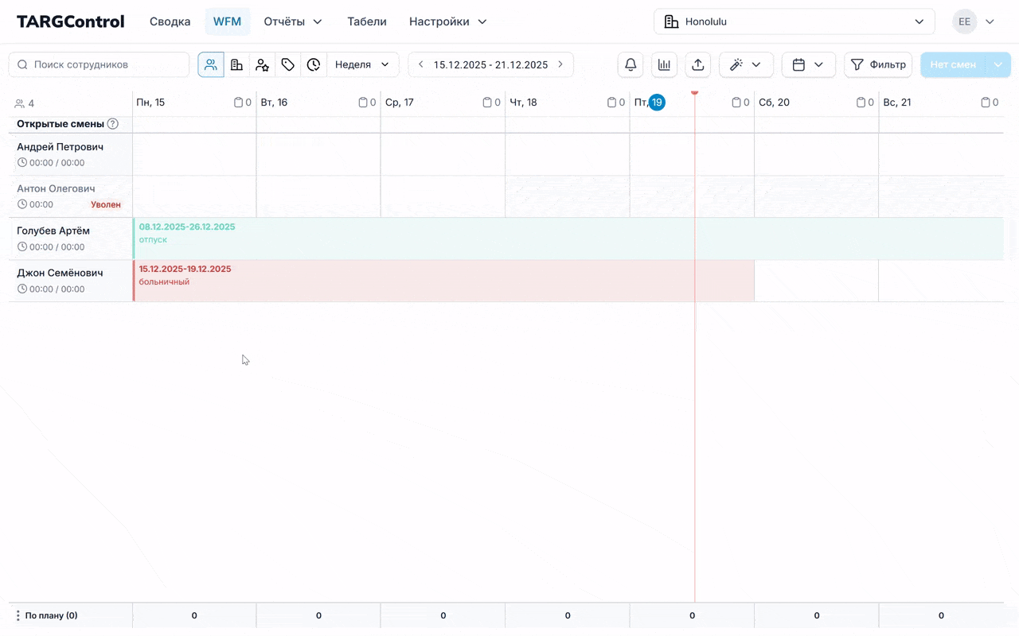Open the bar chart statistics icon
1019x636 pixels.
[664, 64]
